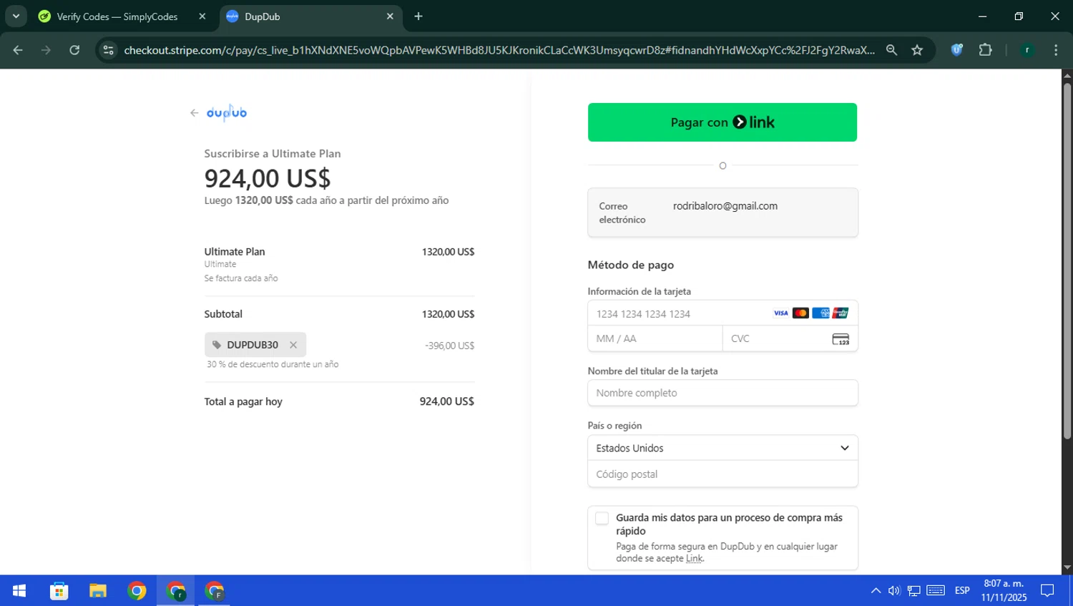Switch the ESP input language
1073x606 pixels.
tap(962, 591)
